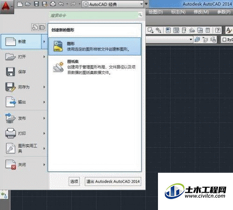
Task: Expand the 关闭 submenu arrow
Action: 44,164
